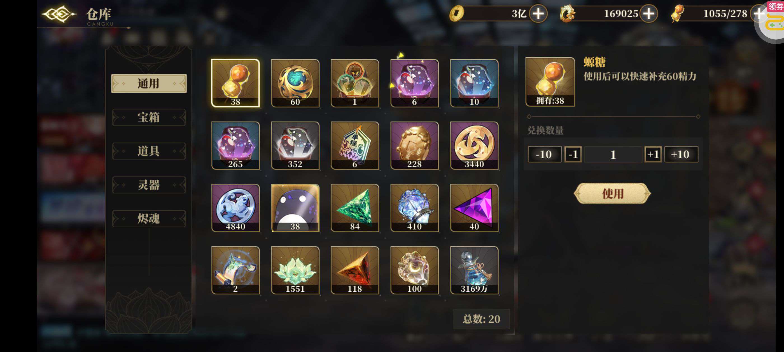Select the silver tiger medallion item 4840

(x=235, y=208)
